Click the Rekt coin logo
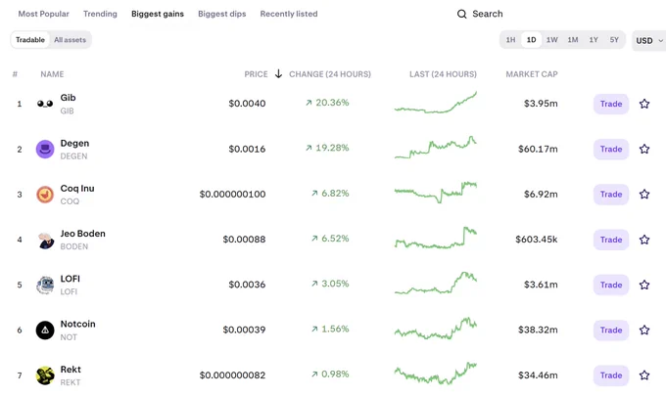Image resolution: width=666 pixels, height=396 pixels. coord(45,375)
